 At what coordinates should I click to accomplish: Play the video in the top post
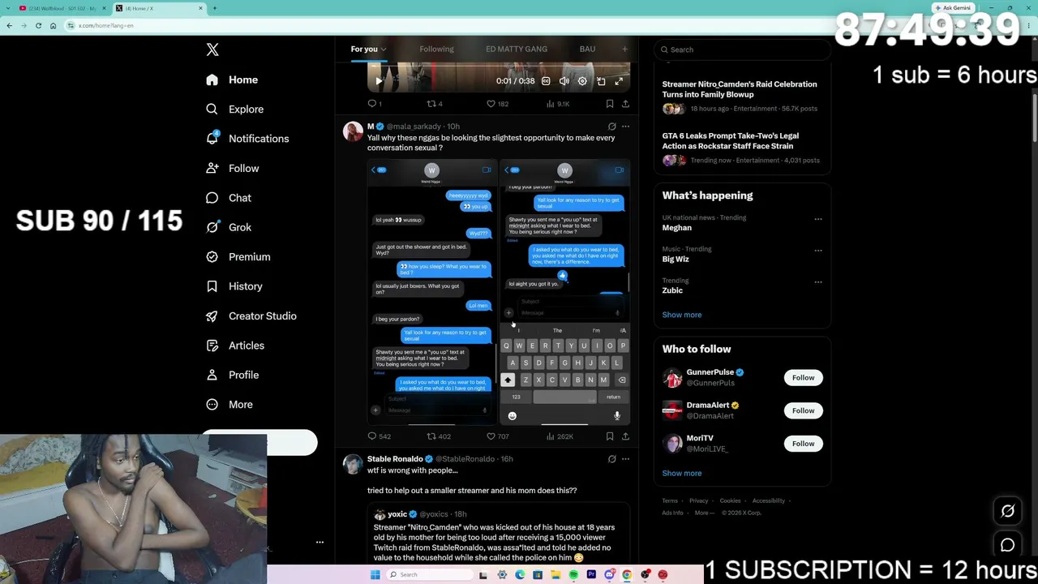379,81
